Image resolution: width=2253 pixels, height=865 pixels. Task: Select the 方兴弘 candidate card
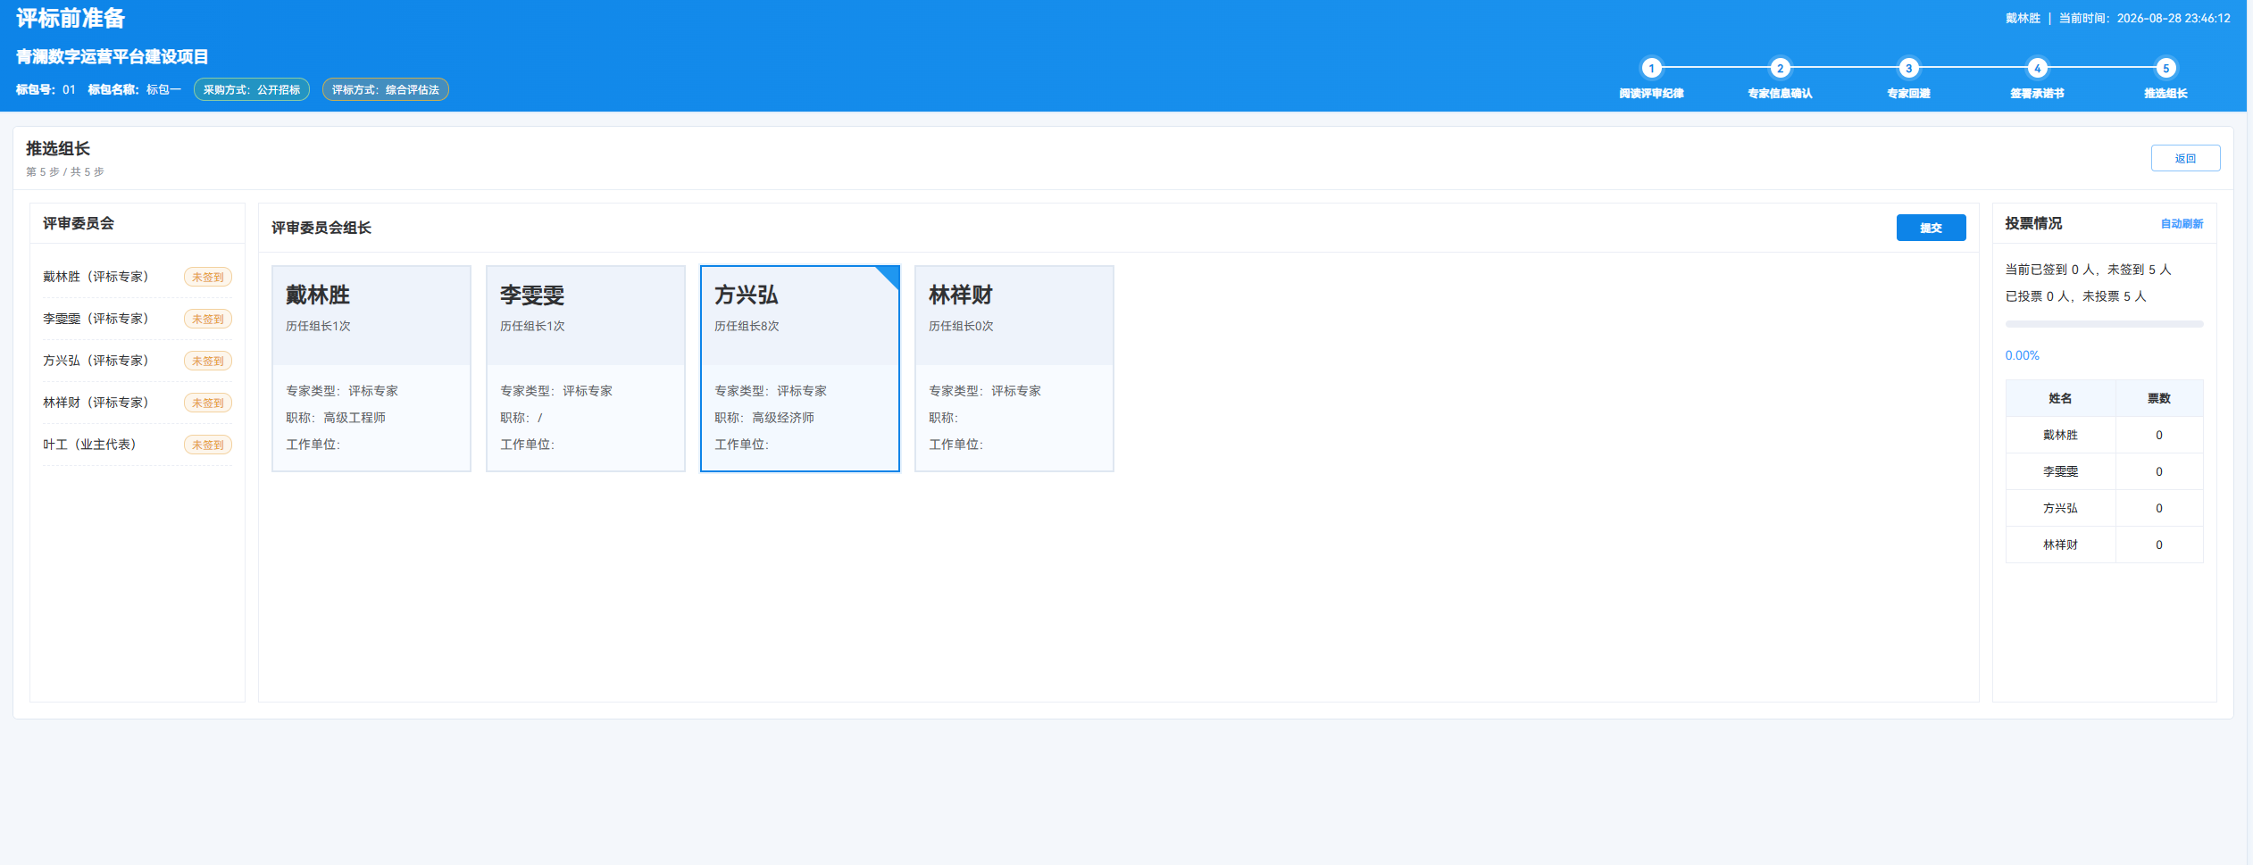800,369
